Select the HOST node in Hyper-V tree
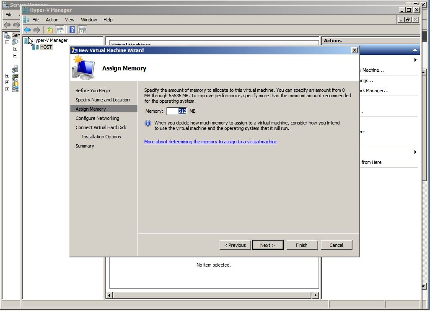Image resolution: width=430 pixels, height=311 pixels. [46, 47]
